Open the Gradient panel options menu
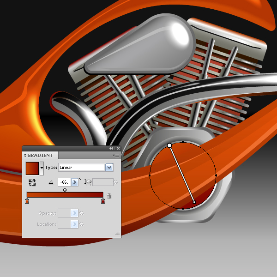 click(x=116, y=155)
